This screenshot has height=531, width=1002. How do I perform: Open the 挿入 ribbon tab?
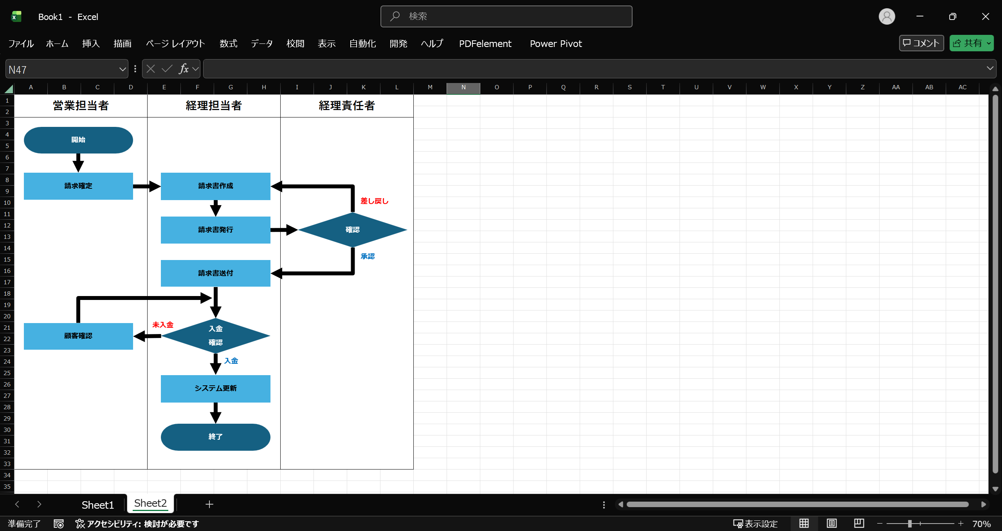click(91, 43)
